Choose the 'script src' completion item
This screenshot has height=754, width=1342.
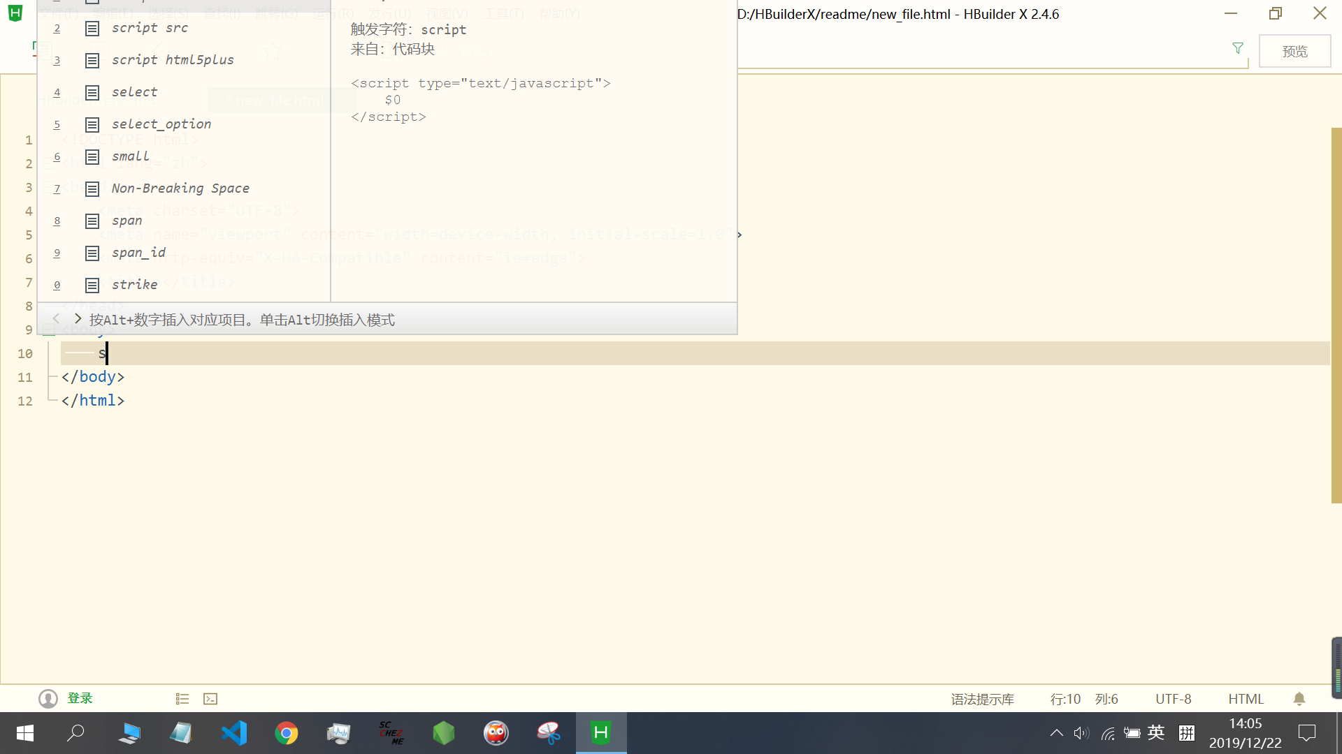[x=184, y=28]
